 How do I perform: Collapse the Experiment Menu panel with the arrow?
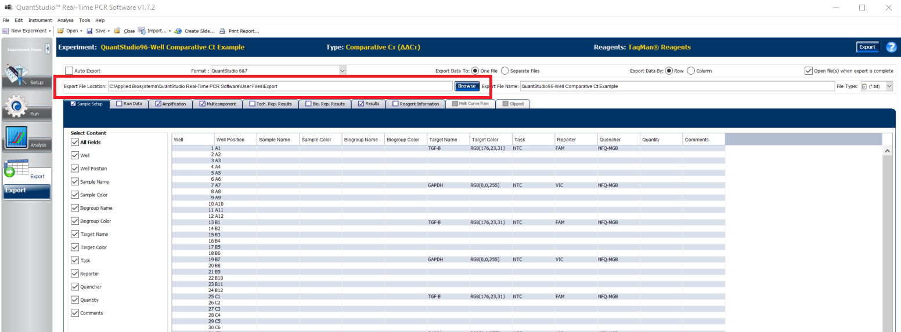coord(48,49)
